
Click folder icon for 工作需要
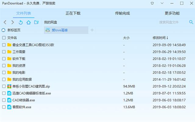point(9,52)
